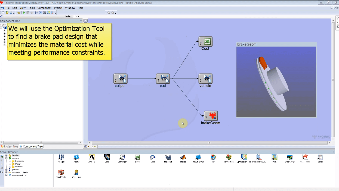339x191 pixels.
Task: Select the User Task component icon
Action: 76,173
